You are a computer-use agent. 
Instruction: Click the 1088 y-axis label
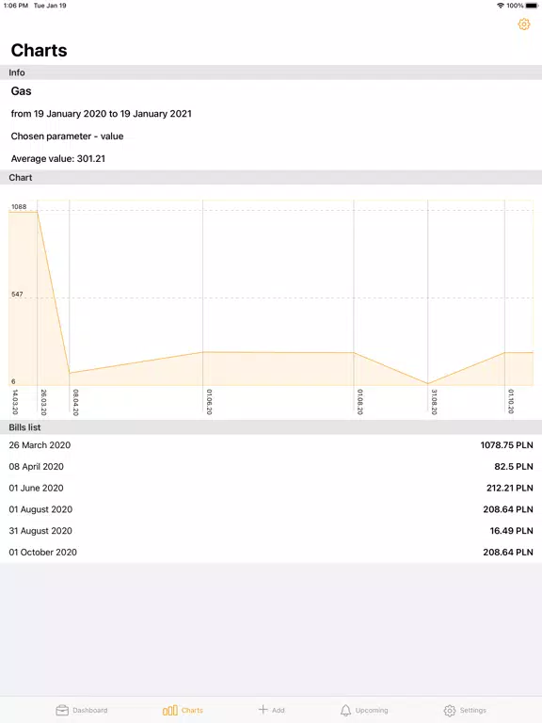tap(19, 206)
